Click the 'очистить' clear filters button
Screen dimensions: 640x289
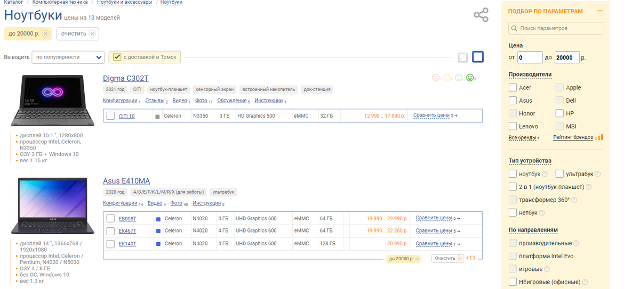(78, 34)
